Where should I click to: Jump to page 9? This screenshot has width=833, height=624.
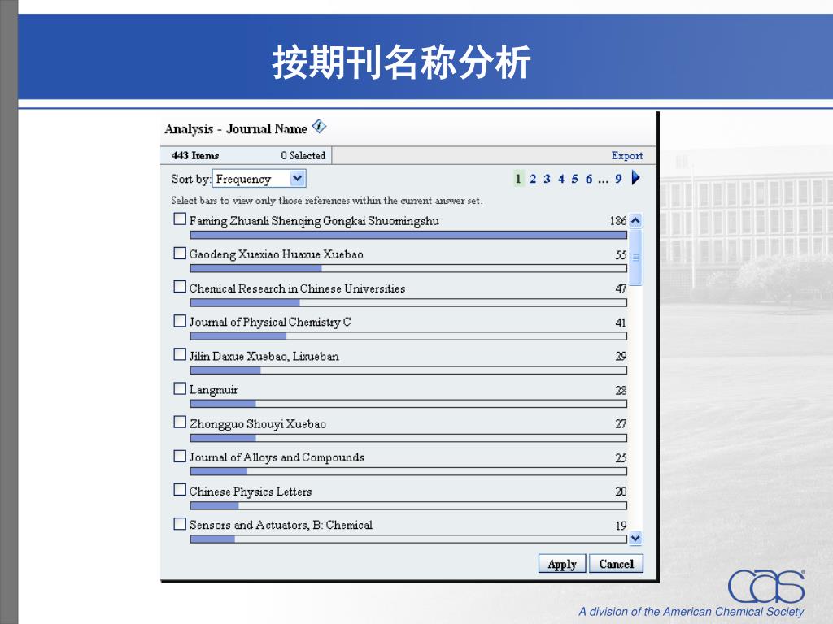pyautogui.click(x=618, y=179)
